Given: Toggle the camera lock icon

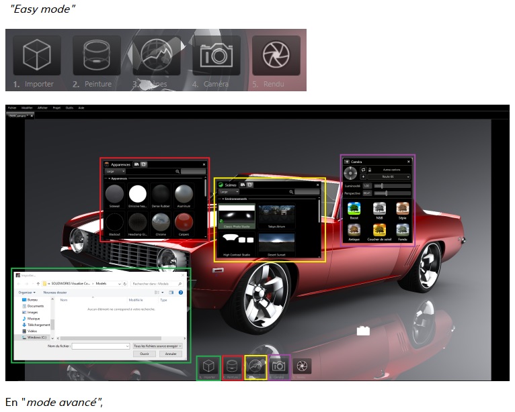Looking at the screenshot, I should coord(370,170).
